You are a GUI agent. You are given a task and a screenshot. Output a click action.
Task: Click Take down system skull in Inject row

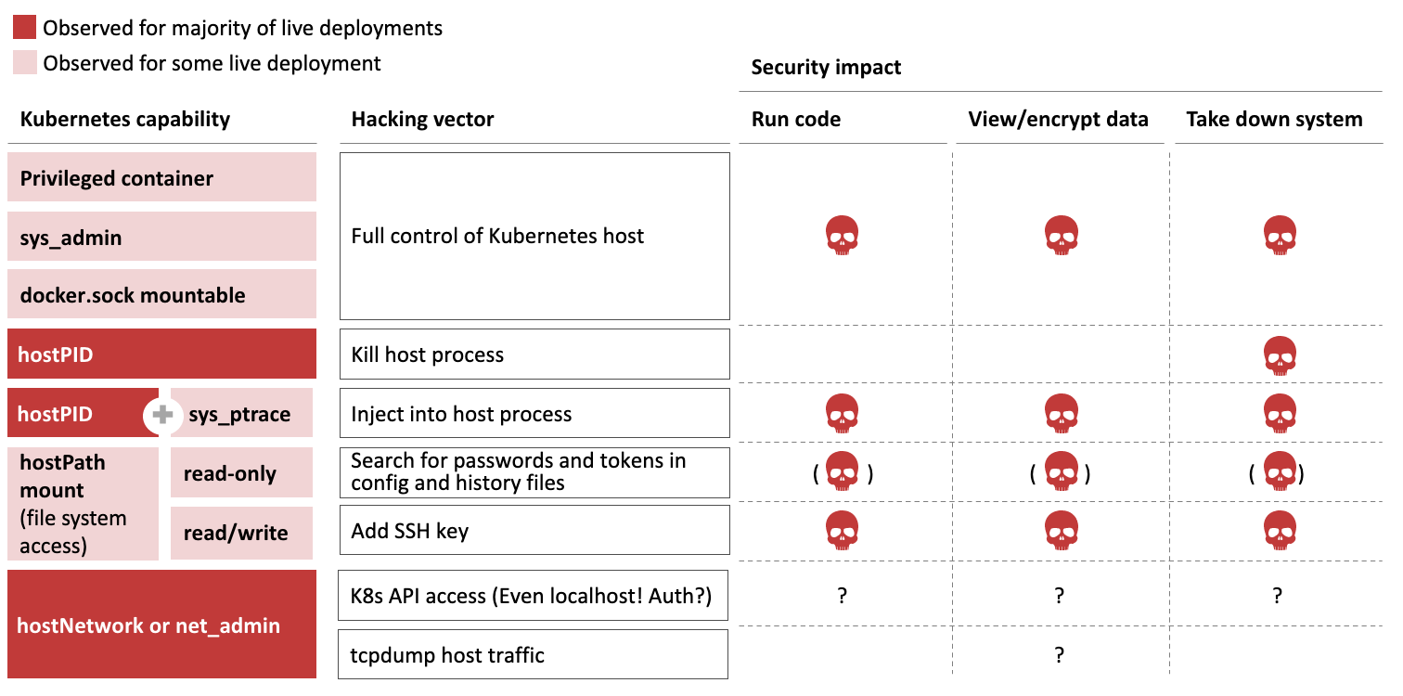pos(1280,414)
